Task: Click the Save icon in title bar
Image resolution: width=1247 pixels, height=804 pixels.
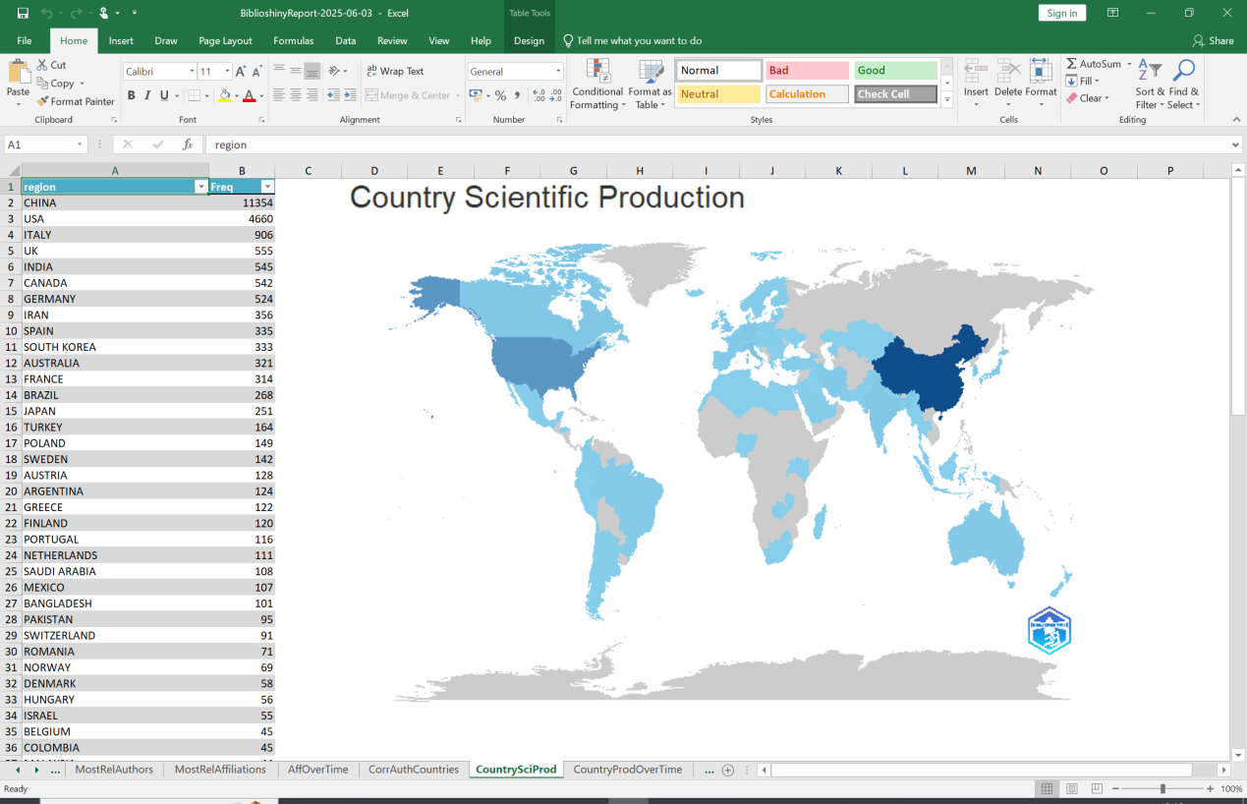Action: pos(23,13)
